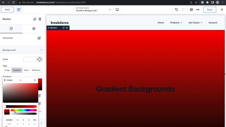This screenshot has width=226, height=127.
Task: Exit the builder with the X icon
Action: click(222, 10)
